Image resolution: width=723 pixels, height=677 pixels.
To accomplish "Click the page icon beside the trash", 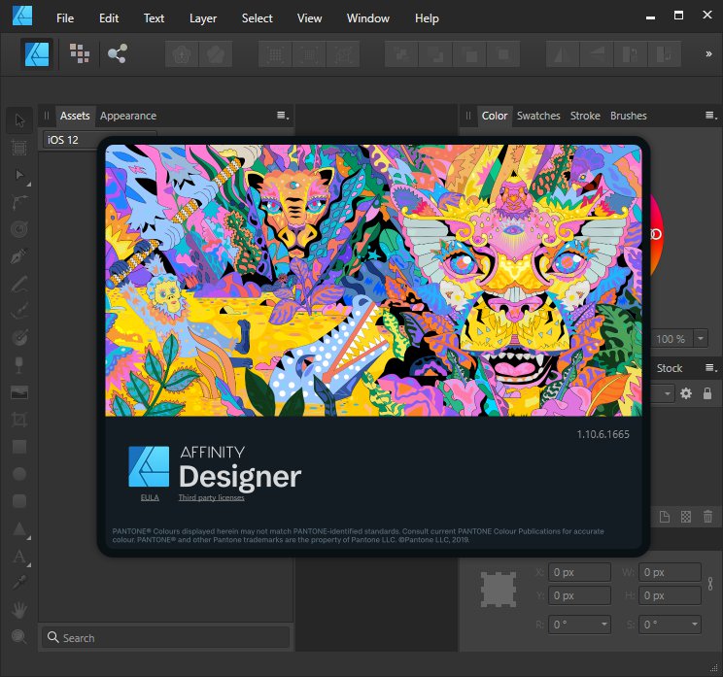I will point(665,517).
